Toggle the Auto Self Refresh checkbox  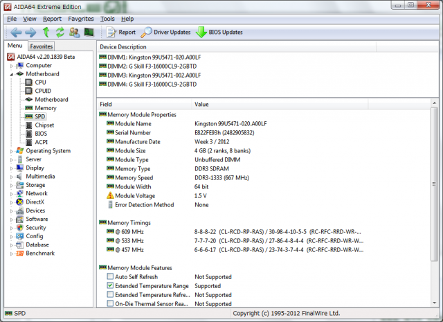[x=110, y=276]
